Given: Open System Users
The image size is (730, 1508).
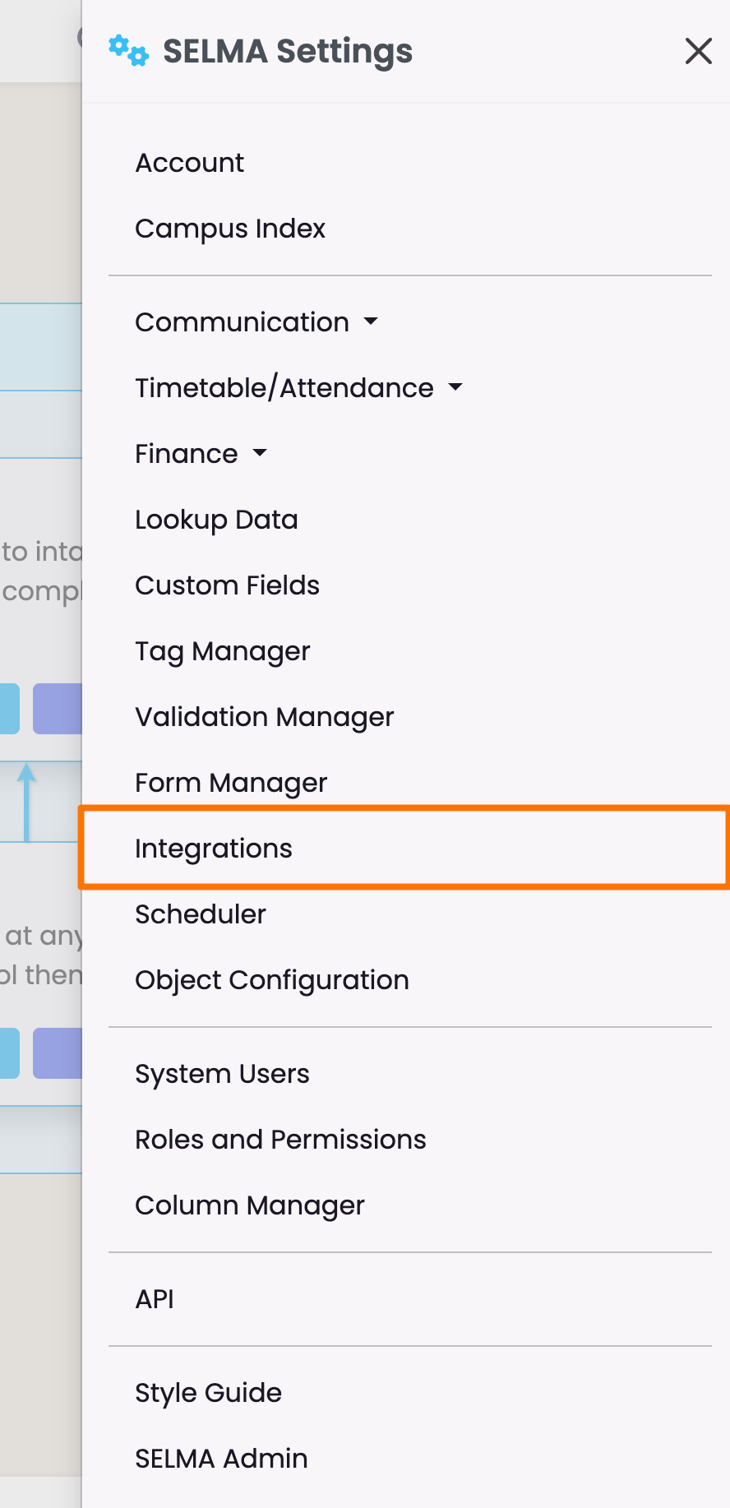Looking at the screenshot, I should [x=222, y=1074].
